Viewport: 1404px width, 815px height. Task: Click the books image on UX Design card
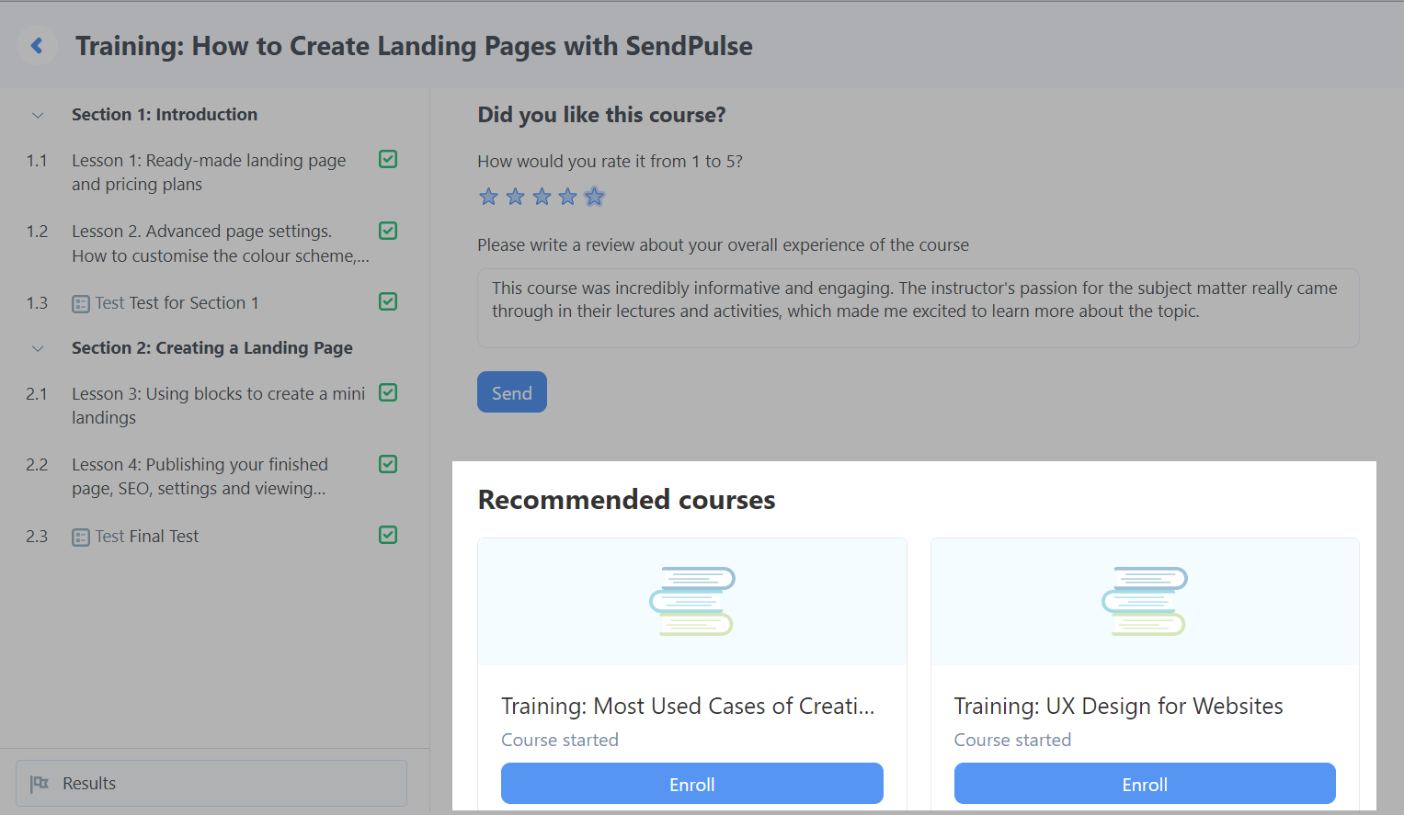point(1144,601)
